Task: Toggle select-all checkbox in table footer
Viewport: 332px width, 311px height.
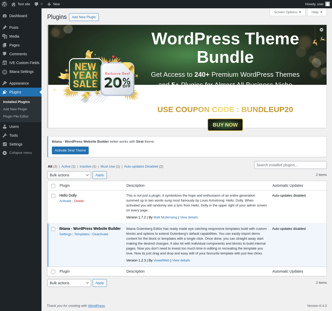Action: 53,272
